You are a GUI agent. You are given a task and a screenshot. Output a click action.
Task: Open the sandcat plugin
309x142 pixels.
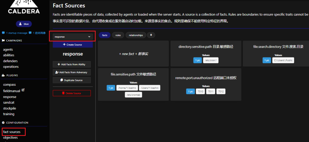click(x=9, y=103)
